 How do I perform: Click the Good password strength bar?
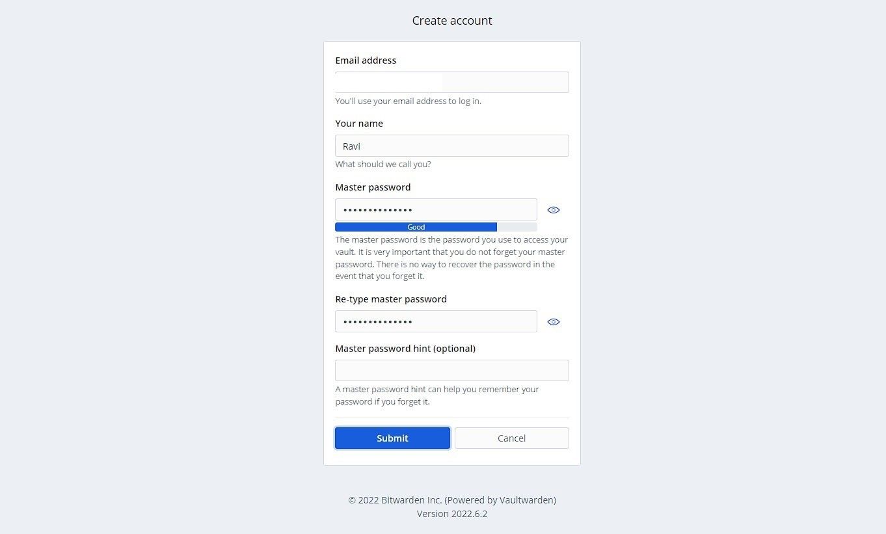(x=416, y=227)
